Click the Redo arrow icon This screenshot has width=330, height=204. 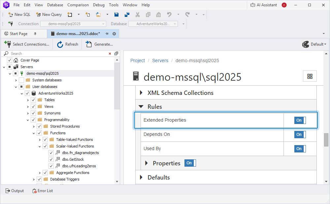(x=187, y=14)
